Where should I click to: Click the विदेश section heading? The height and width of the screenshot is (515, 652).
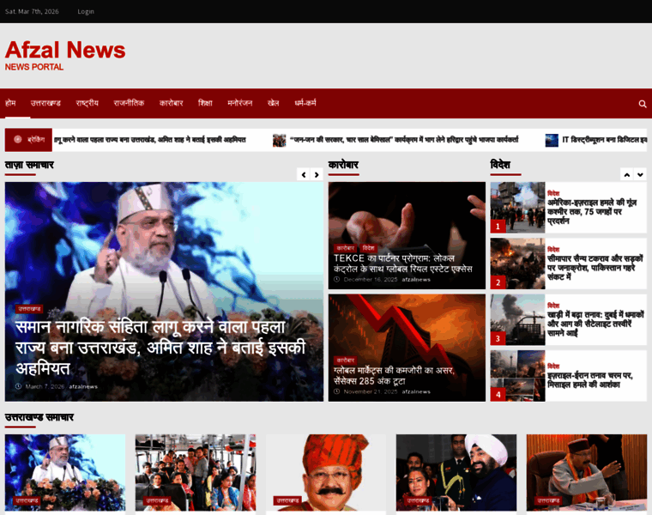[500, 165]
